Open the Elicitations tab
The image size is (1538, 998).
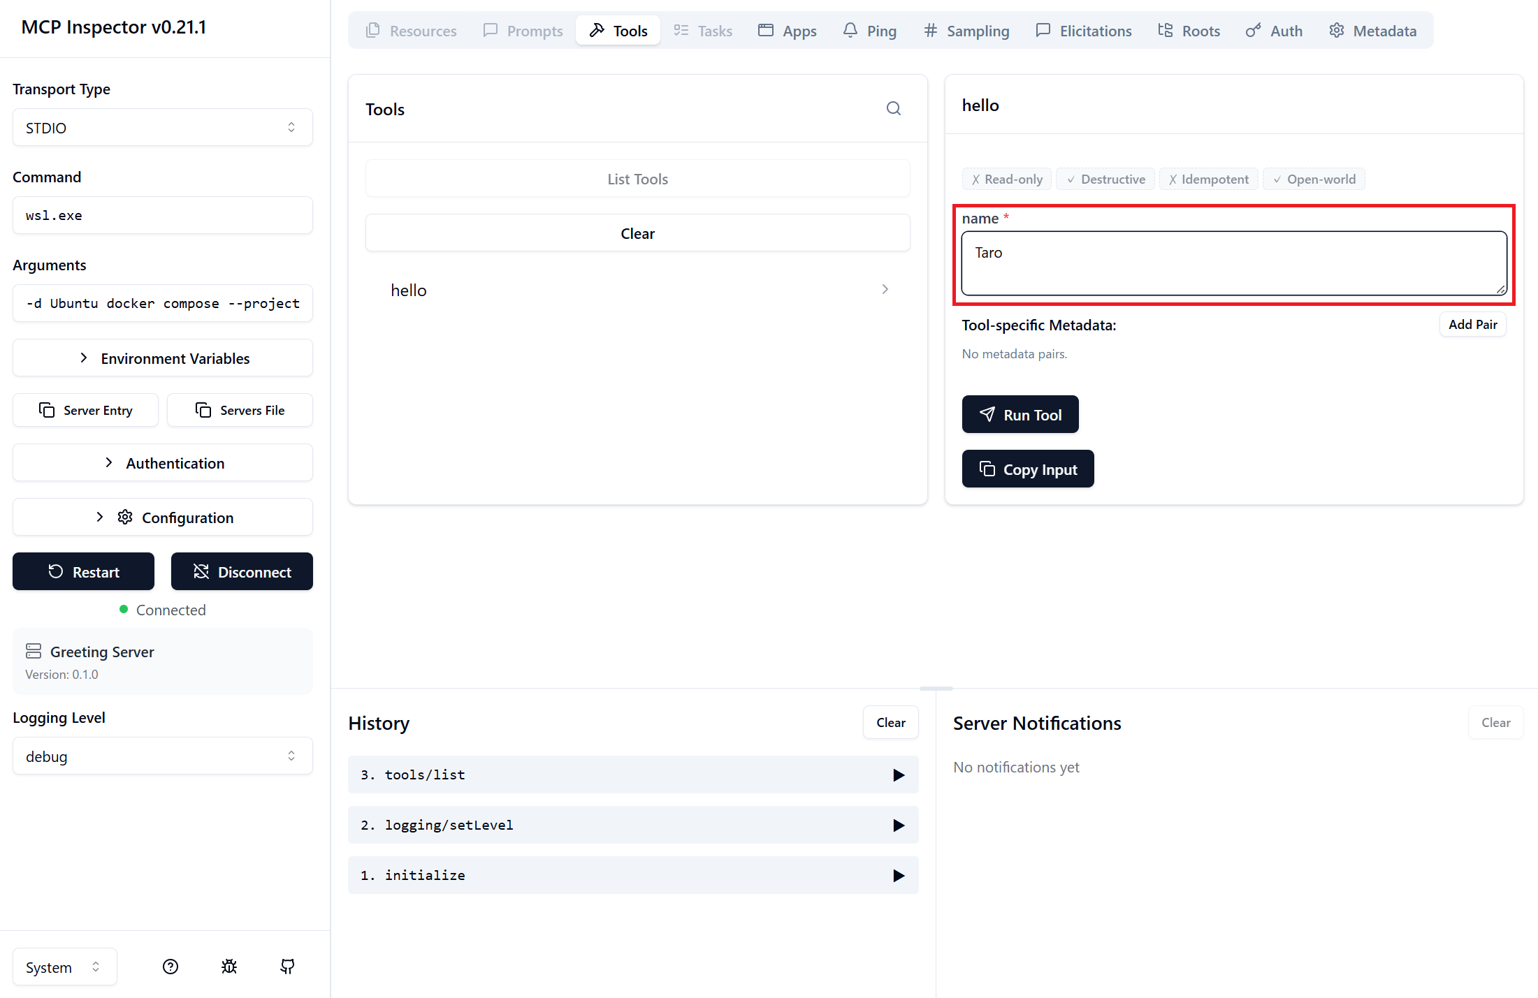pyautogui.click(x=1084, y=31)
